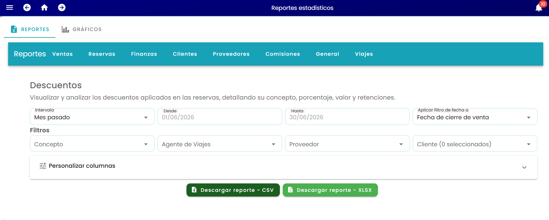Screen dimensions: 549x220
Task: Go to the home icon
Action: 44,8
